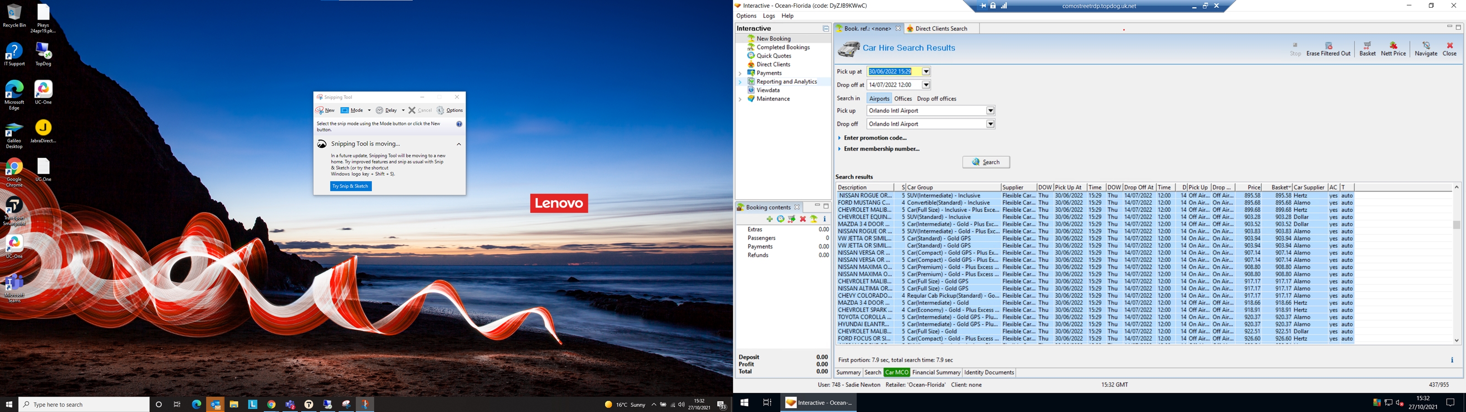This screenshot has height=412, width=1466.
Task: Click the Basket toolbar icon
Action: (1367, 49)
